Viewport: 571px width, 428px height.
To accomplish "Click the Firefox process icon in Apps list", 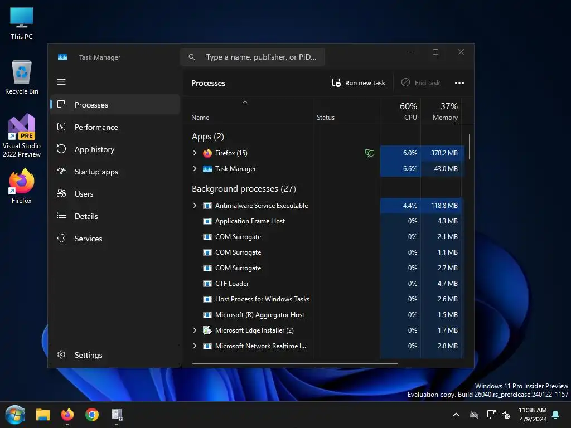I will tap(207, 153).
